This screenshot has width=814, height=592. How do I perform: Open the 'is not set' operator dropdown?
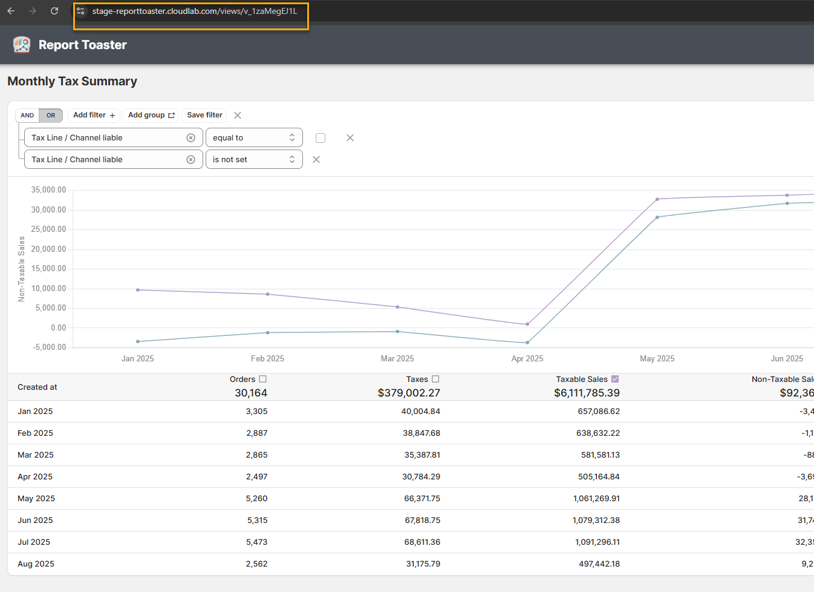(254, 160)
